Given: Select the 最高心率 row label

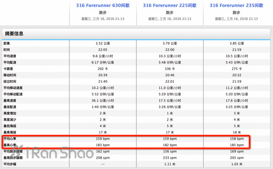Looking at the screenshot, I should pos(10,145).
